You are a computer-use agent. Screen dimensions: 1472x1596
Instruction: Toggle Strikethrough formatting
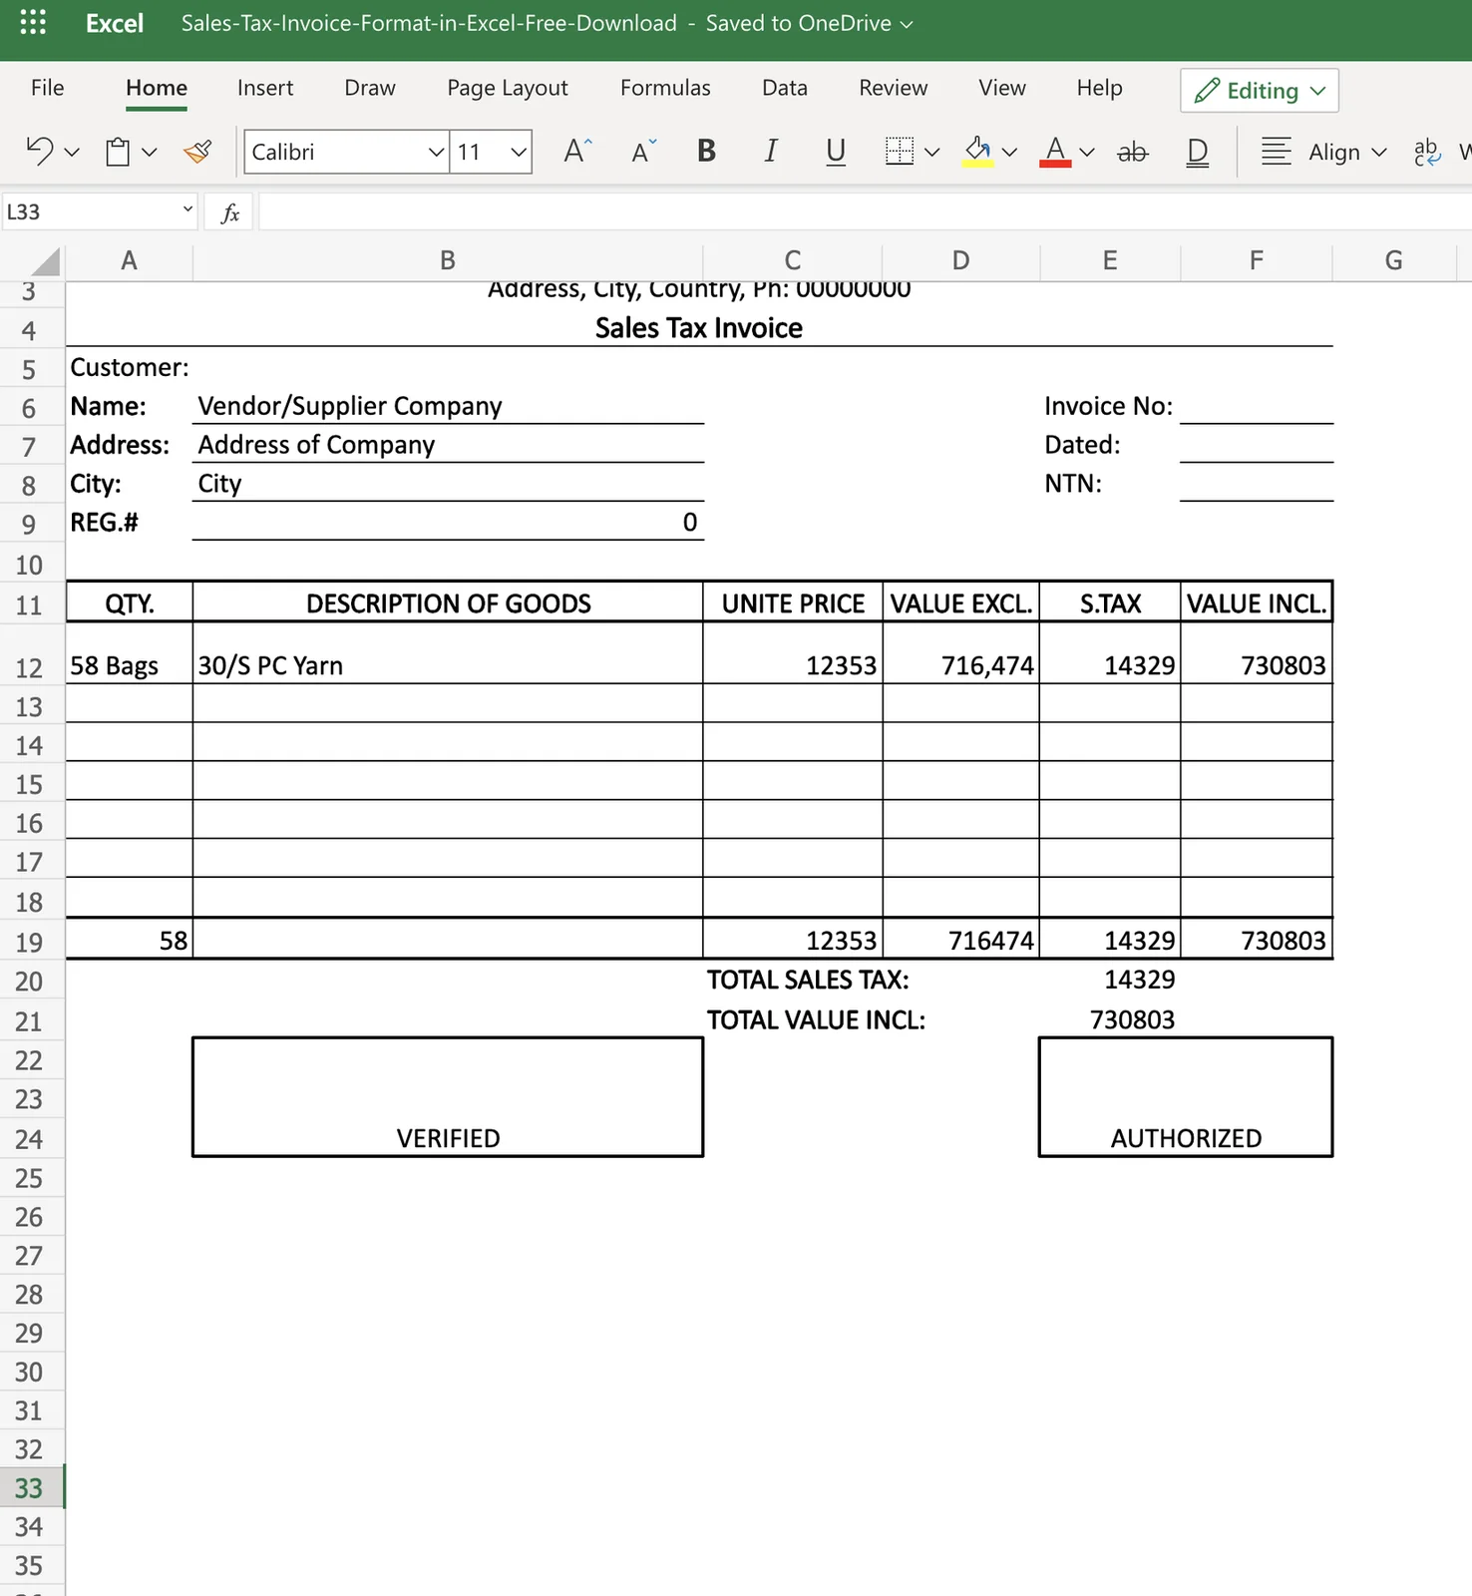(x=1133, y=152)
